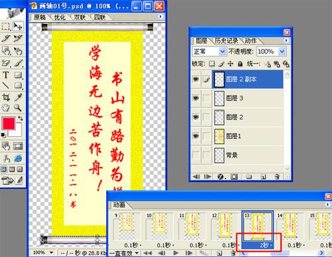Select the Move tool
Viewport: 332px width, 257px height.
click(18, 26)
